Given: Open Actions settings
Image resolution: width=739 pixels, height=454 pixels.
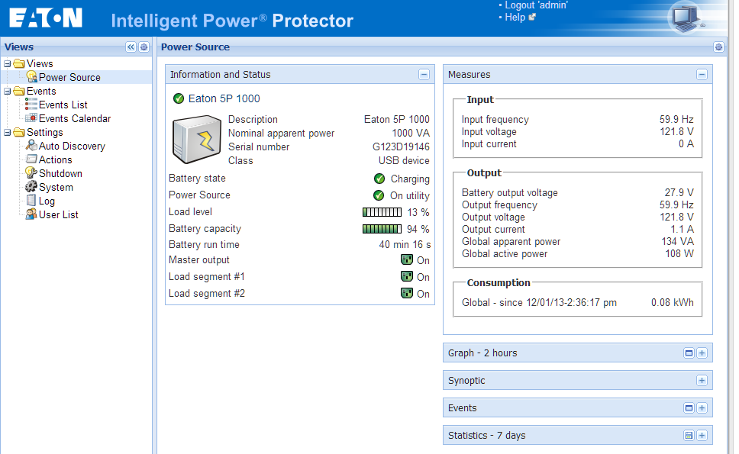Looking at the screenshot, I should [55, 159].
